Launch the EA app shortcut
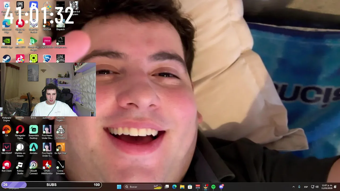The height and width of the screenshot is (191, 340). click(x=7, y=131)
